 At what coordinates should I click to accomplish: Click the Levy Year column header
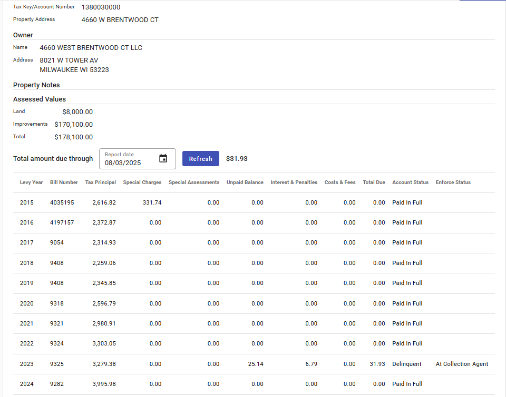32,182
